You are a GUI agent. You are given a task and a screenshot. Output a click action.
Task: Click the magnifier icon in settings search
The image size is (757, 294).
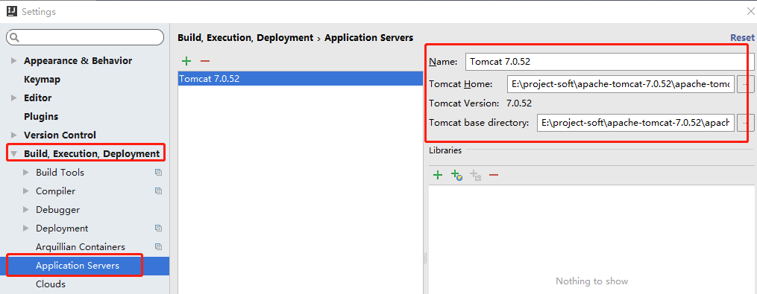[14, 38]
